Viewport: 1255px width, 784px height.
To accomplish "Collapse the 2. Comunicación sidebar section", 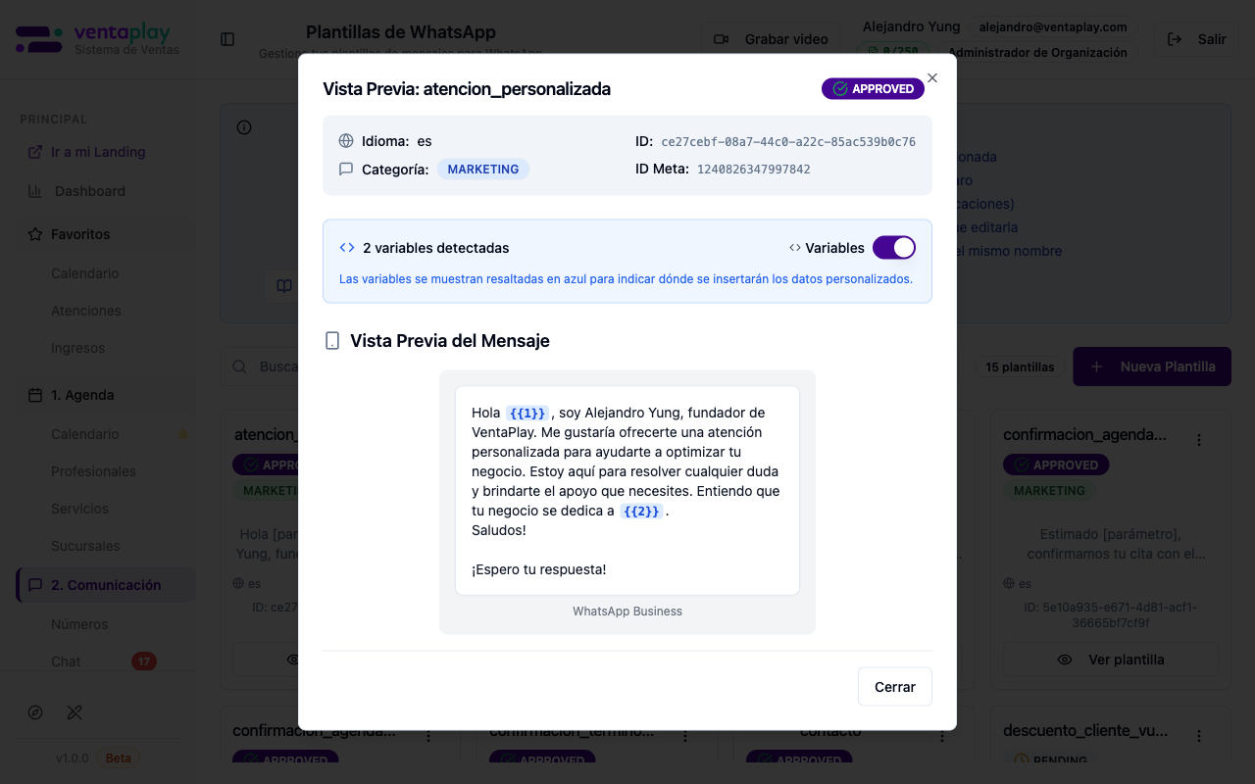I will click(x=106, y=585).
